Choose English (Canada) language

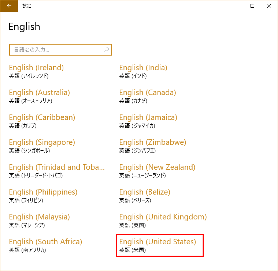[x=148, y=96]
